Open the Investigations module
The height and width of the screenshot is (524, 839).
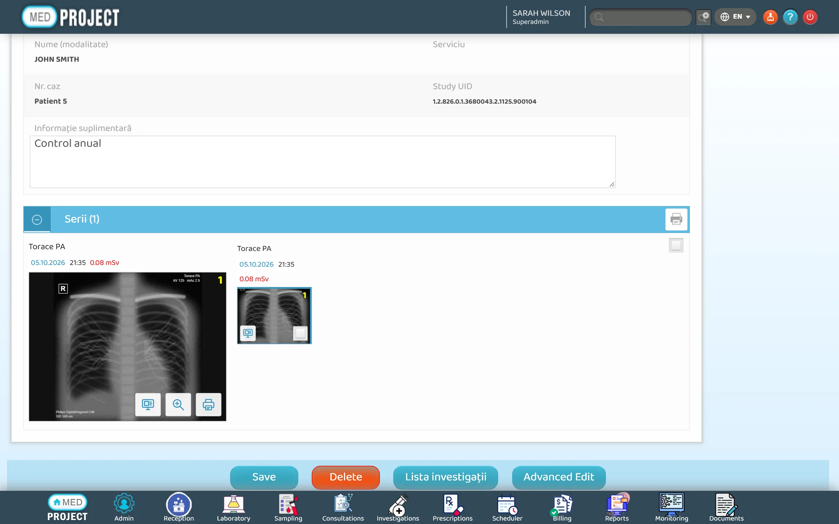(x=398, y=508)
